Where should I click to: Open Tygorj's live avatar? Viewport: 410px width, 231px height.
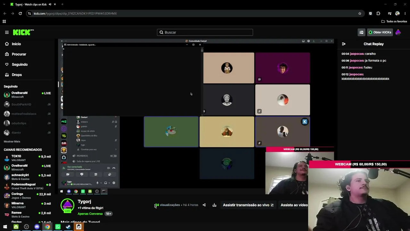pos(67,206)
